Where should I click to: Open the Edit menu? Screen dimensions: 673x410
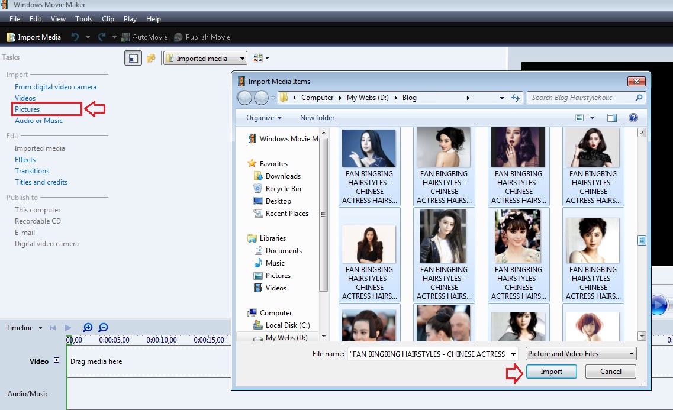point(35,19)
